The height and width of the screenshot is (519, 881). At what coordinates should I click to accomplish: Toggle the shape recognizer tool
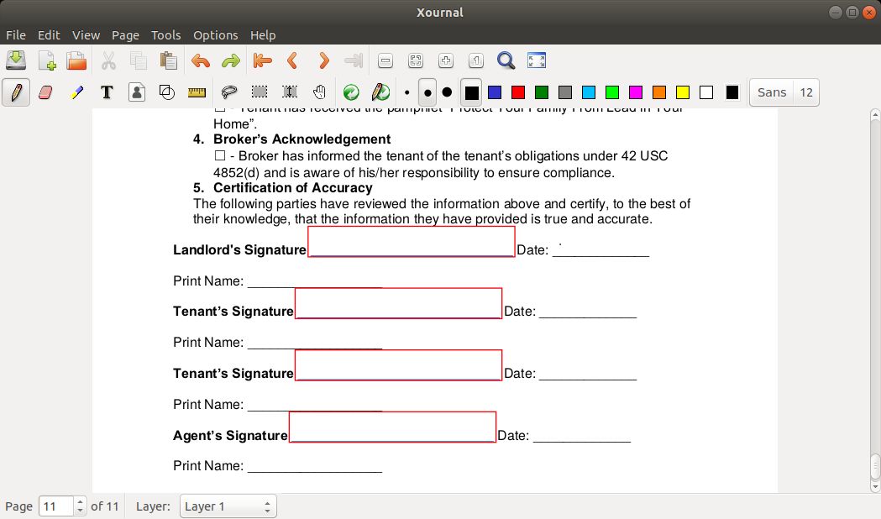tap(167, 92)
